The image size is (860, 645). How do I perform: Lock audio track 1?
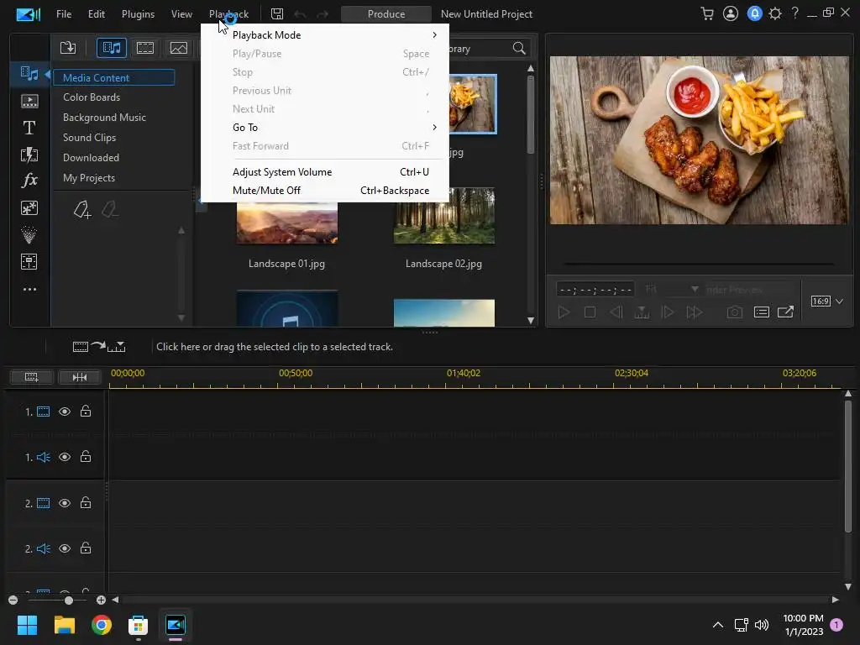pyautogui.click(x=86, y=457)
